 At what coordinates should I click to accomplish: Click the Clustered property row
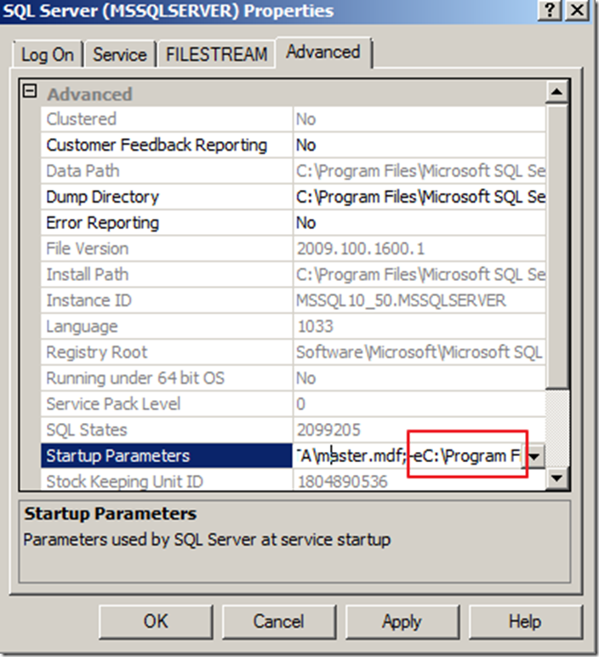click(294, 119)
